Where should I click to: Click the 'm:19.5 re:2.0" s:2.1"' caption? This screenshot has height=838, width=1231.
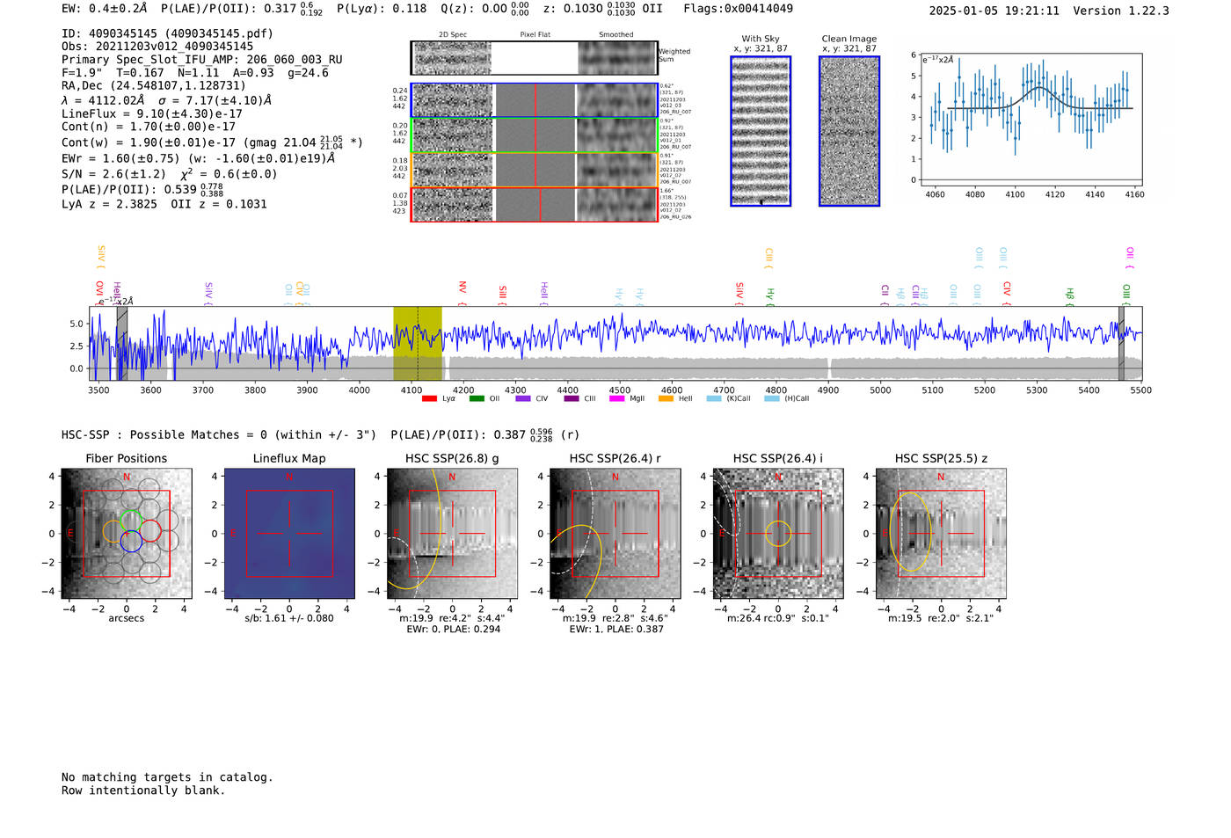click(x=941, y=618)
